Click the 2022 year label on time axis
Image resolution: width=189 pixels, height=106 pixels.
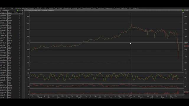(163, 98)
